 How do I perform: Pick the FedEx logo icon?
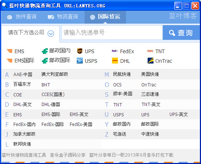coord(115,51)
